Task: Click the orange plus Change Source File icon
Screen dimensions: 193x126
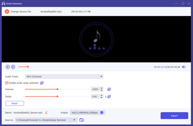Action: point(7,12)
